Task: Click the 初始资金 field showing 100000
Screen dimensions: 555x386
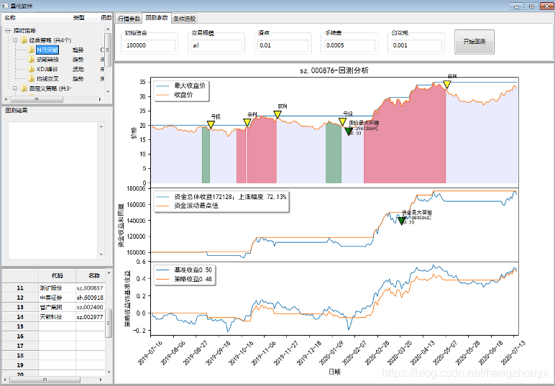Action: pyautogui.click(x=150, y=45)
